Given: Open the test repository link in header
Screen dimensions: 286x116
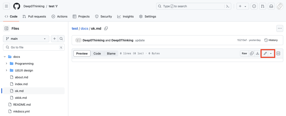Looking at the screenshot, I should coord(52,6).
